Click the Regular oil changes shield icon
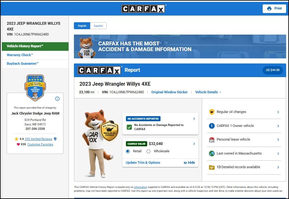 [x=212, y=112]
